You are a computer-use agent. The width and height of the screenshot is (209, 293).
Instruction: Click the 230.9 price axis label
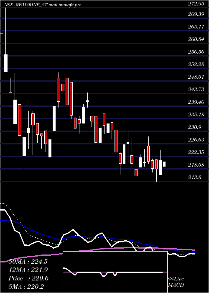click(194, 127)
